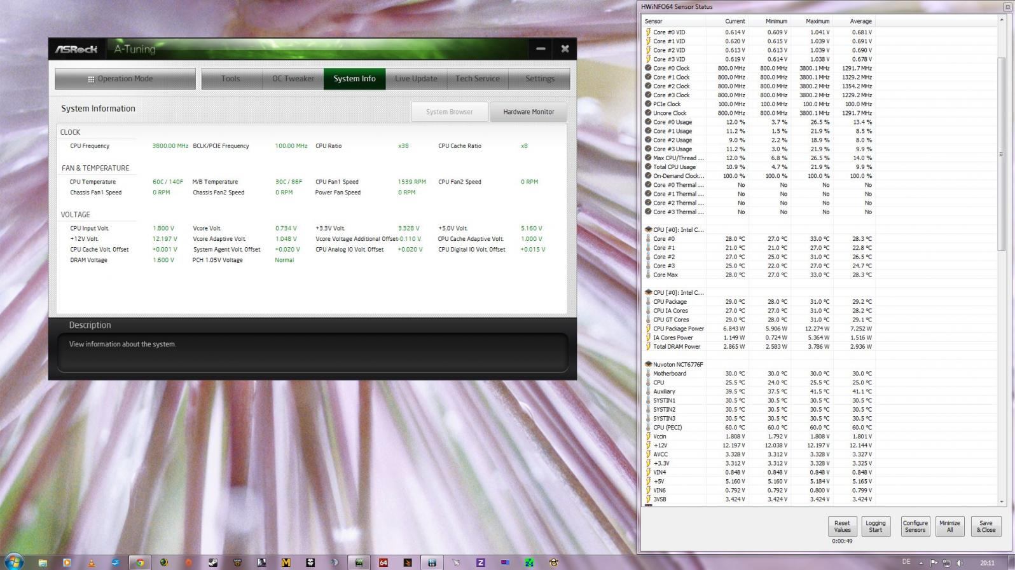Select the Core Max temperature row
Screen dimensions: 1015x570
[x=759, y=275]
